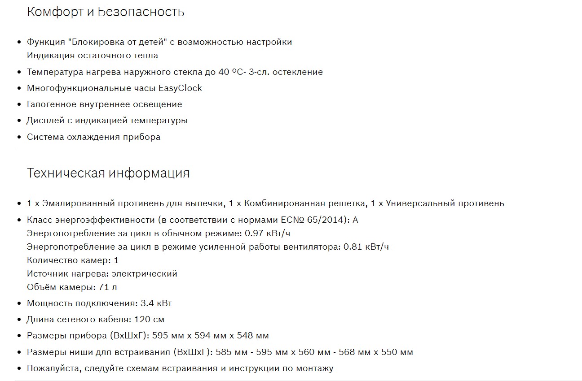
Task: Click the "Дисплей с индикацией температуры" item
Action: pyautogui.click(x=107, y=121)
